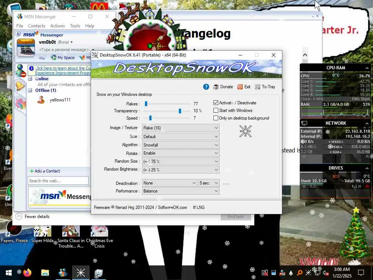
Task: Open the notification center speech bubble
Action: [361, 273]
